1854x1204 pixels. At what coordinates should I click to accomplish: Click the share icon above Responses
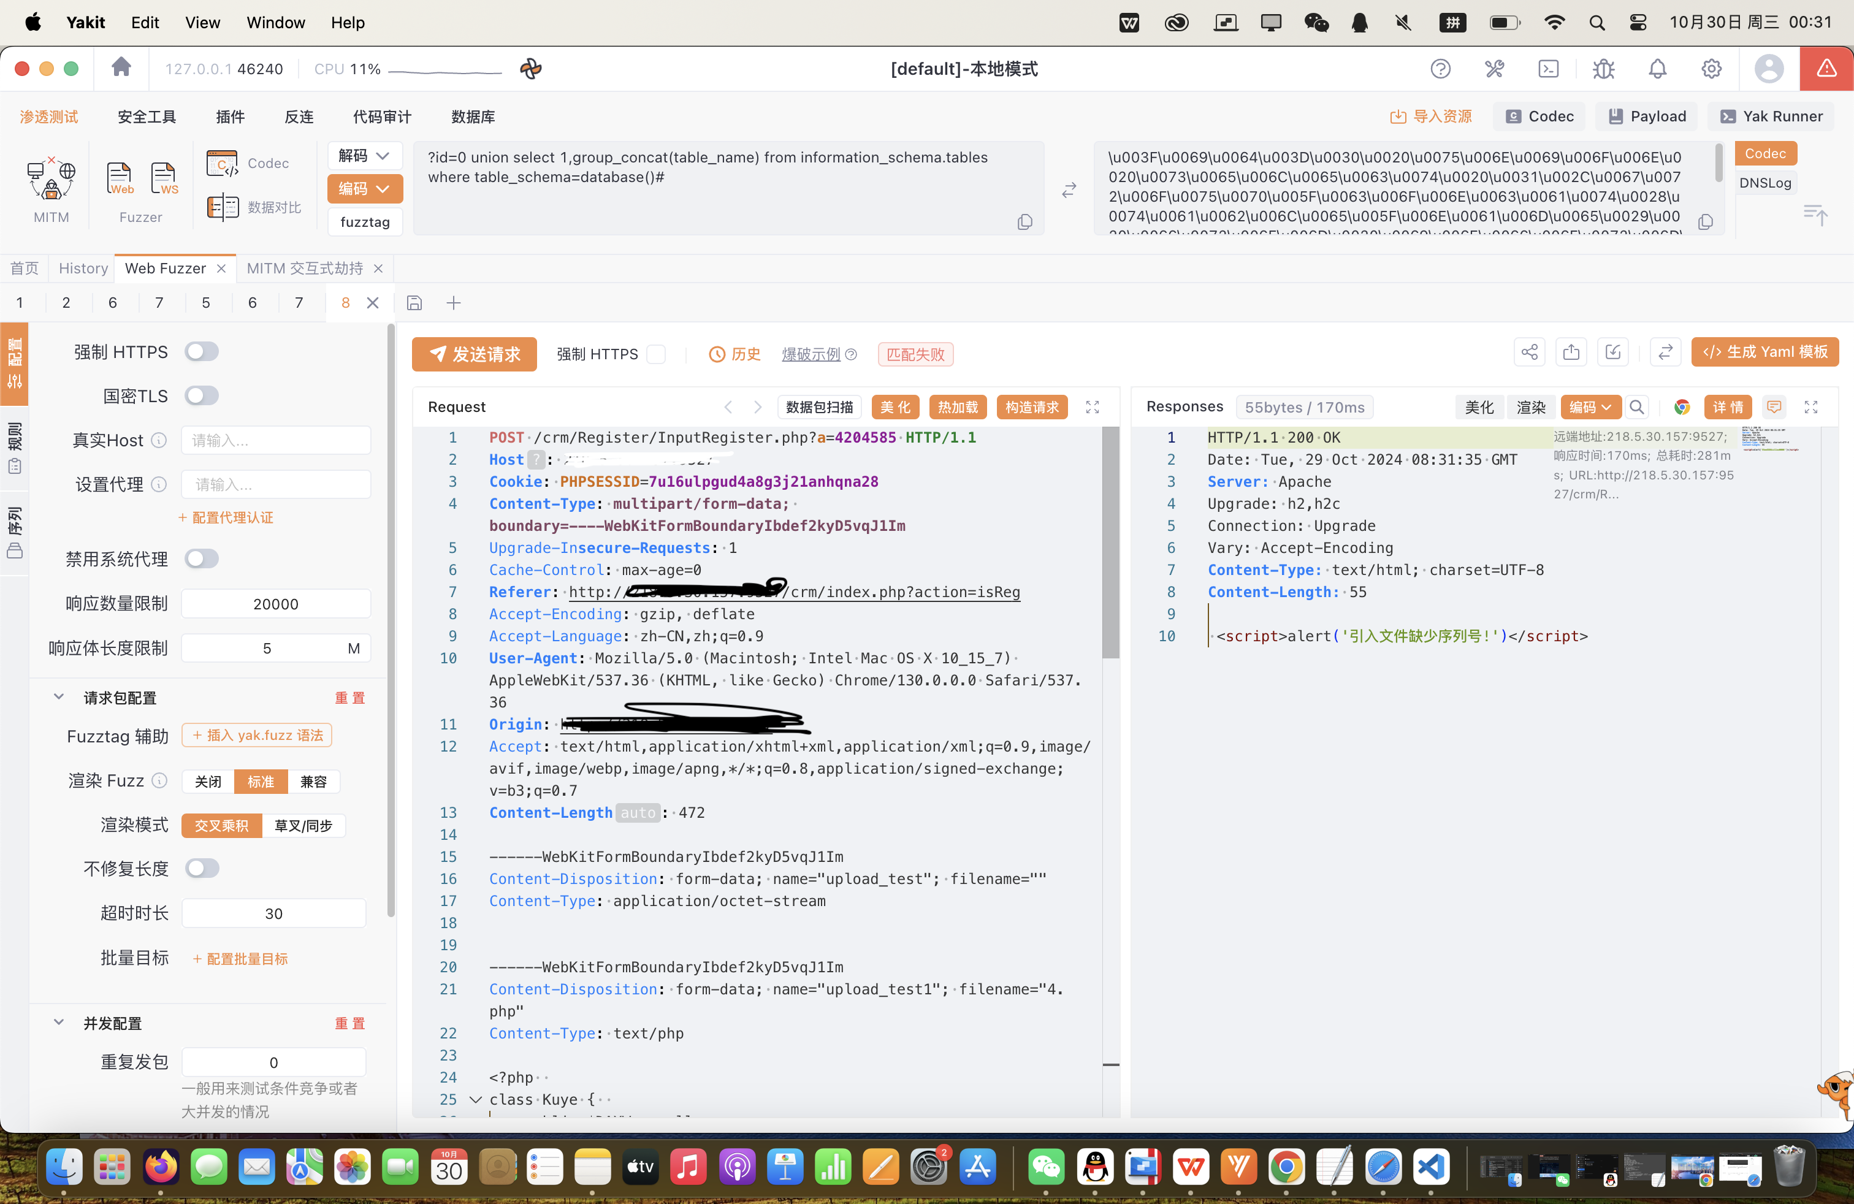[x=1529, y=352]
